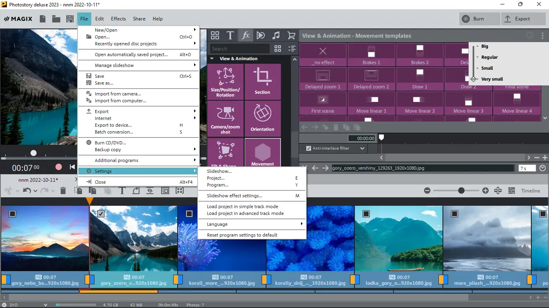
Task: Click the red record button
Action: [x=59, y=167]
